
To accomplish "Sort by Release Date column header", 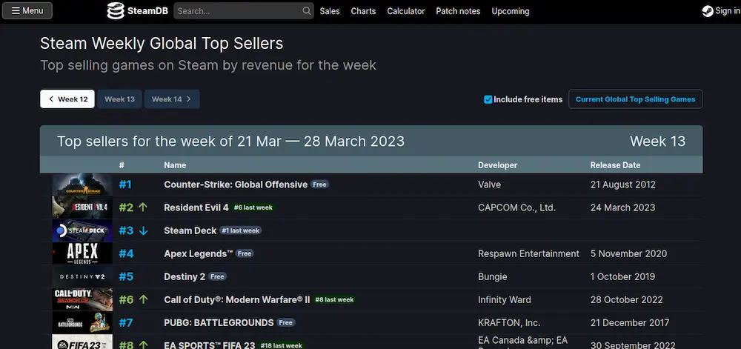I will [x=615, y=165].
